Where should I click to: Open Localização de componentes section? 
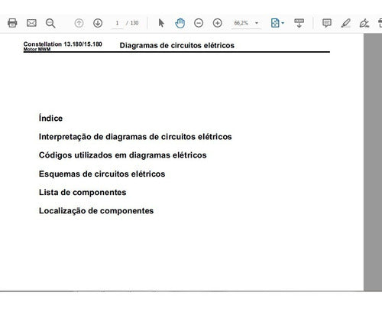point(96,211)
